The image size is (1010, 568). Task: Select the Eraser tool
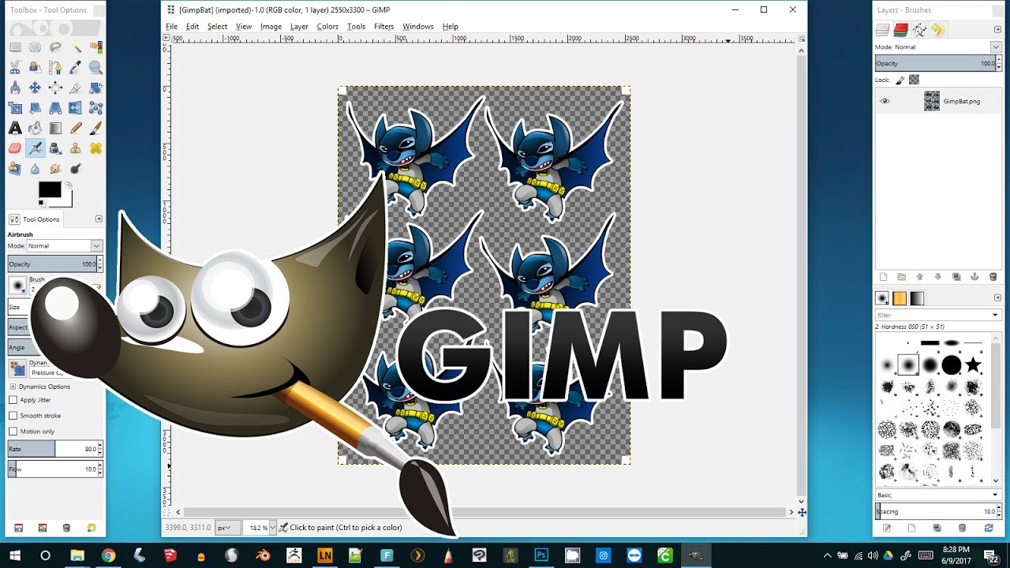click(15, 148)
